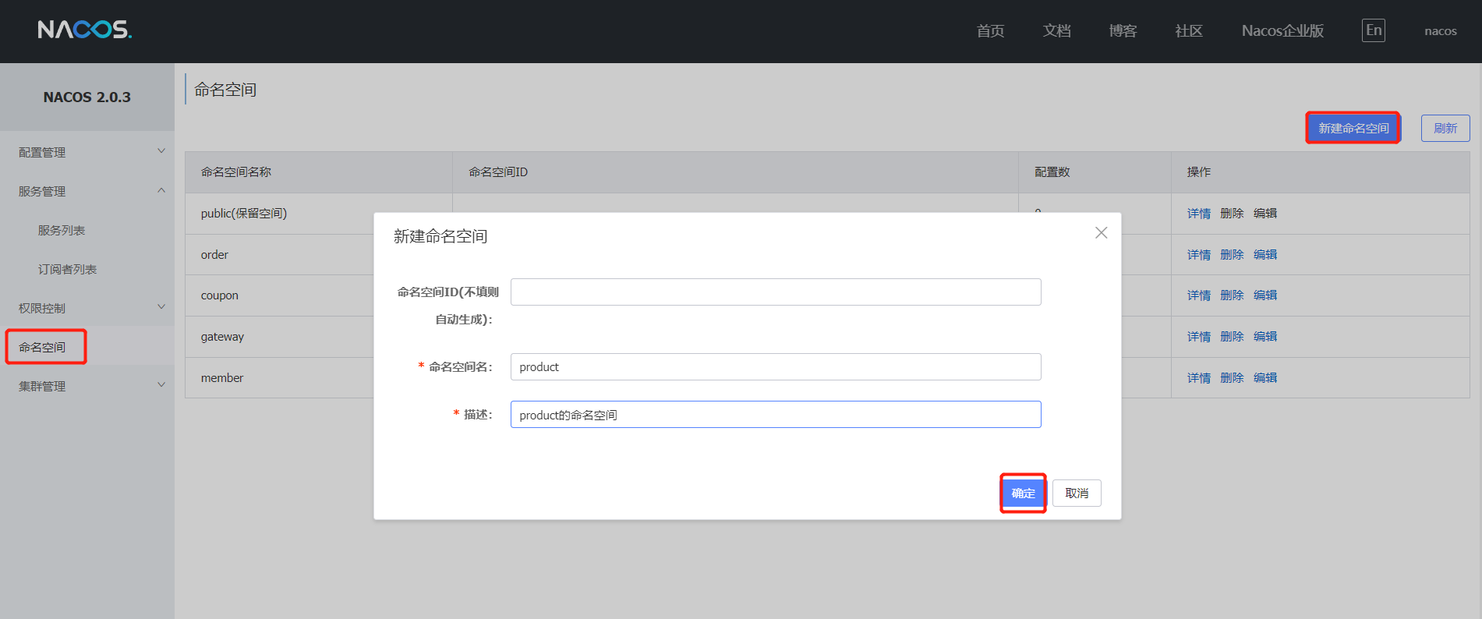Expand the 权限控制 menu
Viewport: 1482px width, 619px height.
tap(87, 308)
